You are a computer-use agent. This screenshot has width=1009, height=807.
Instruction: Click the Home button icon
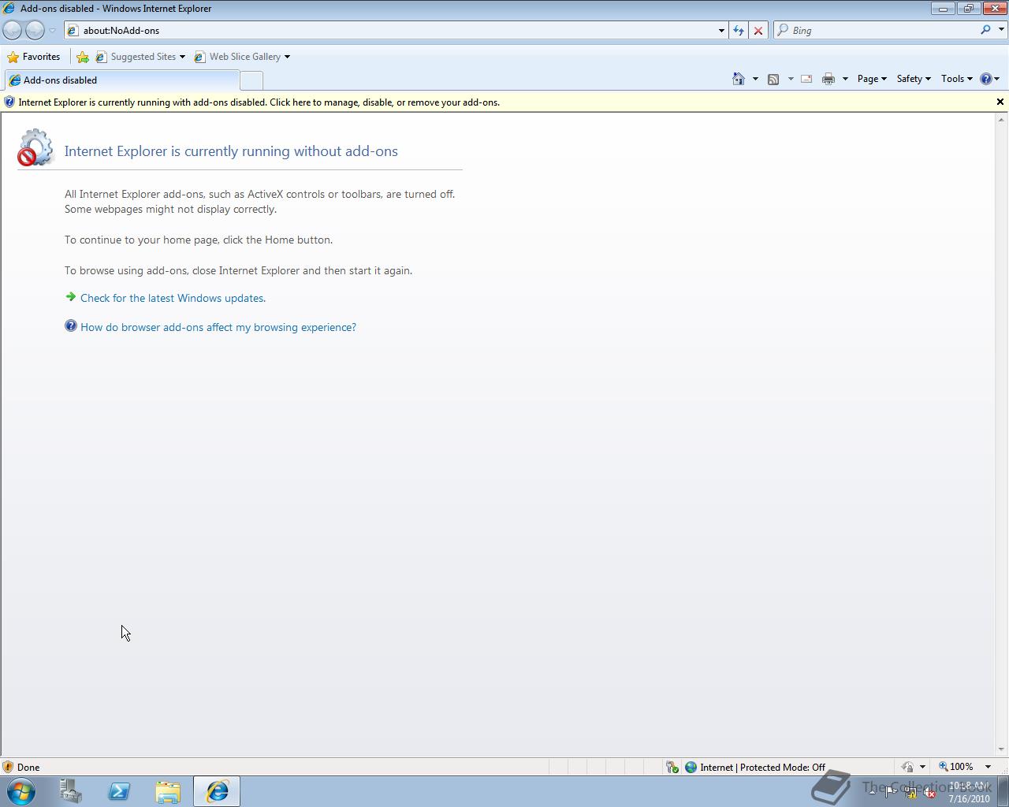pyautogui.click(x=739, y=79)
